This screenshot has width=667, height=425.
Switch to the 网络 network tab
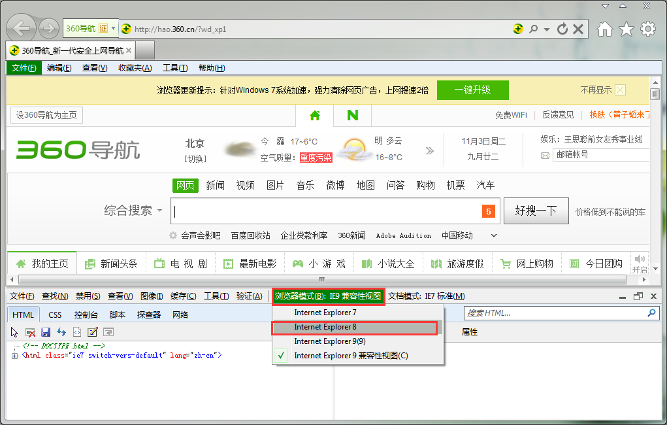[180, 314]
